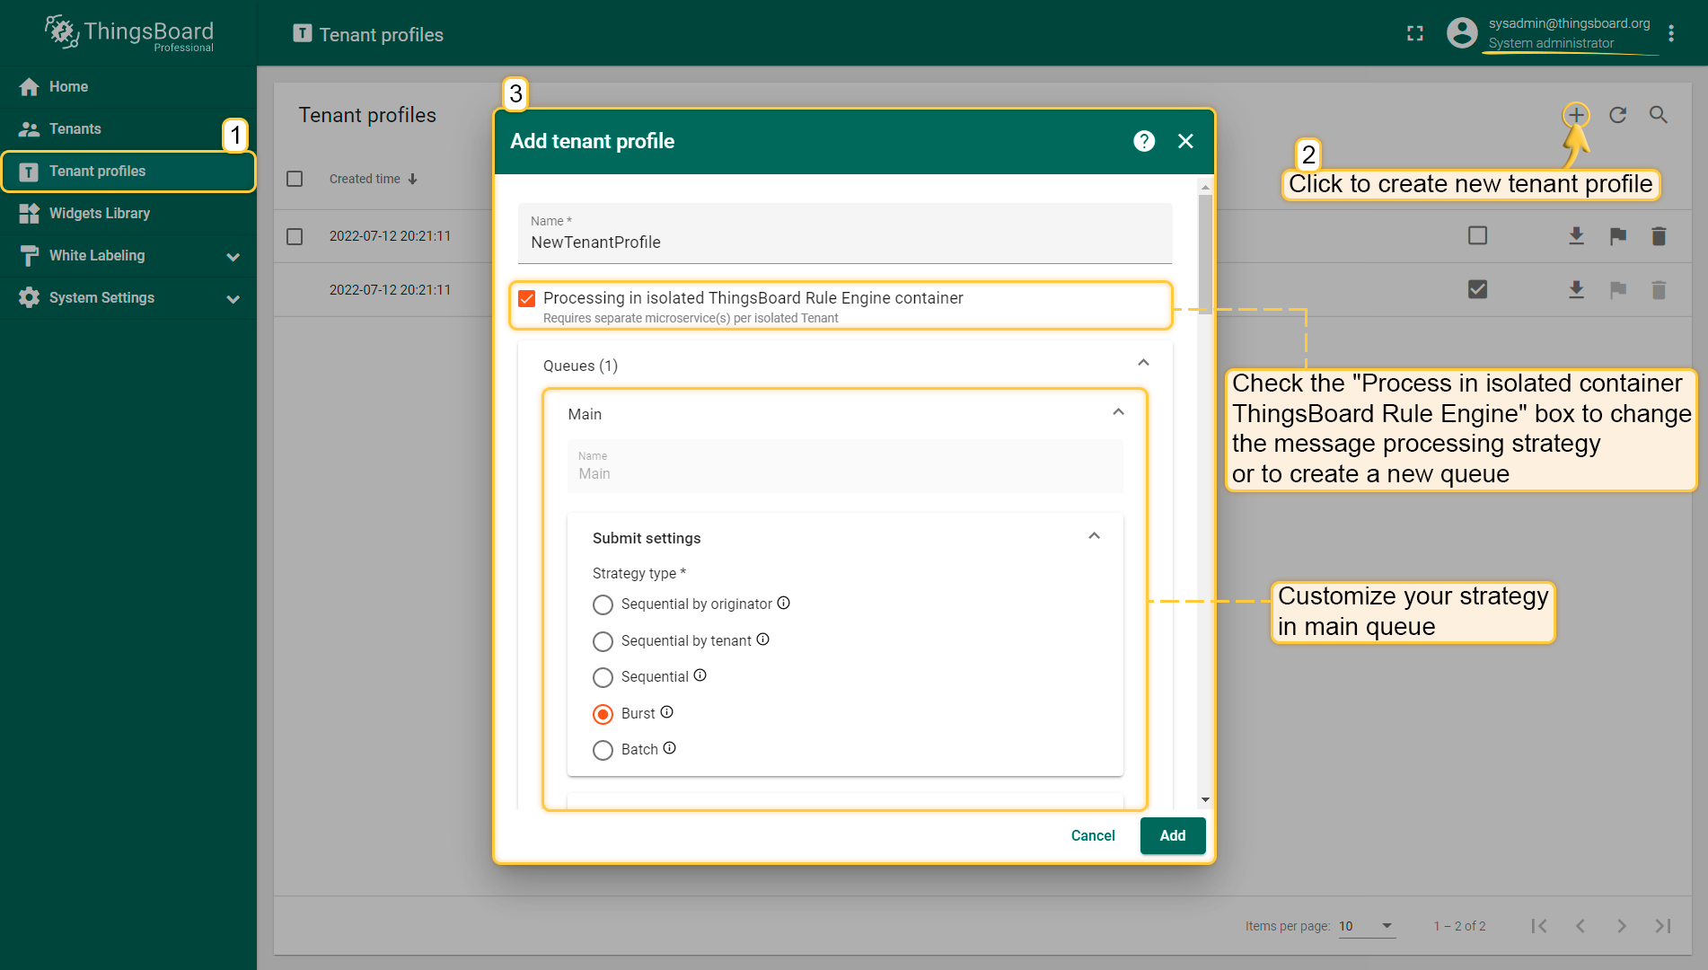Open help icon in Add tenant profile dialog
Viewport: 1708px width, 970px height.
point(1143,141)
